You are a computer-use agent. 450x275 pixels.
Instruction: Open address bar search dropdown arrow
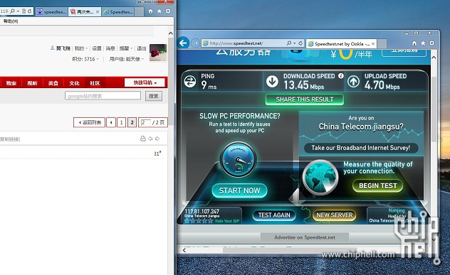point(294,43)
